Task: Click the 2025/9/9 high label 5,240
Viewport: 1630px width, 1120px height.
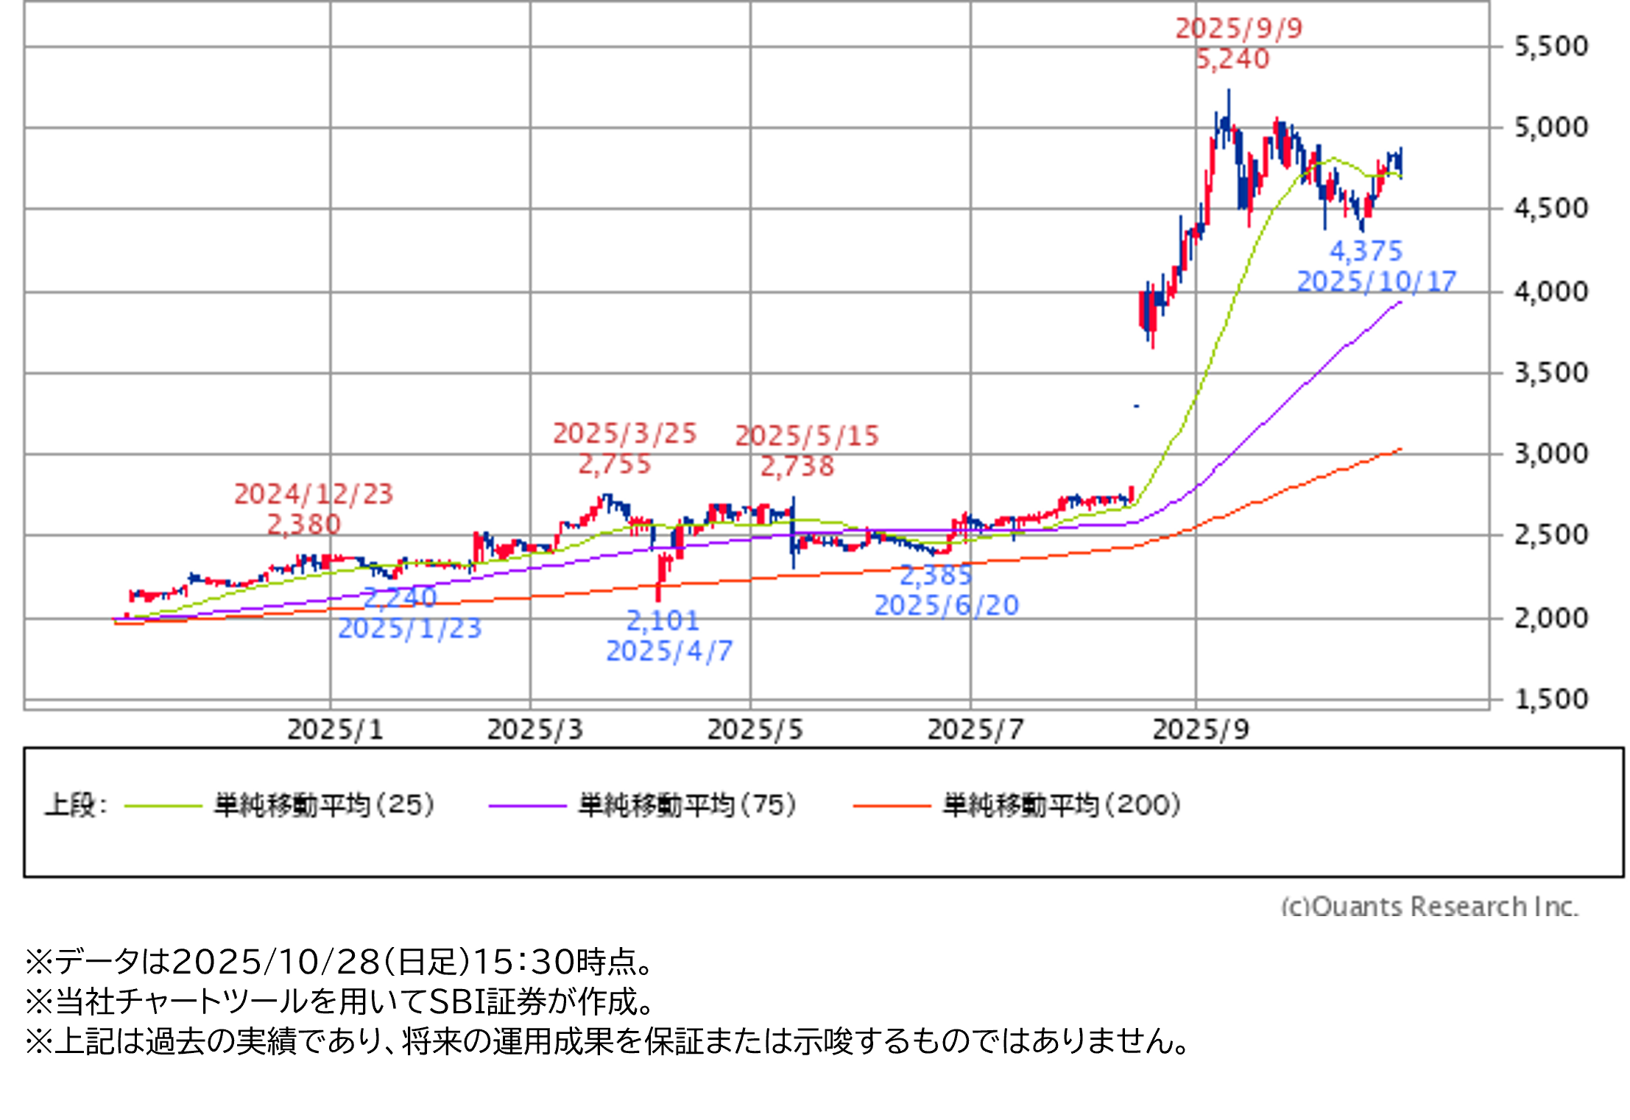Action: (x=1232, y=59)
